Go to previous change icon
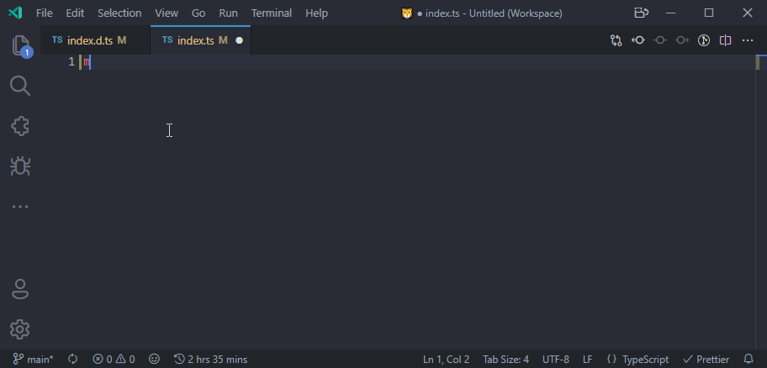The width and height of the screenshot is (767, 368). [x=637, y=40]
